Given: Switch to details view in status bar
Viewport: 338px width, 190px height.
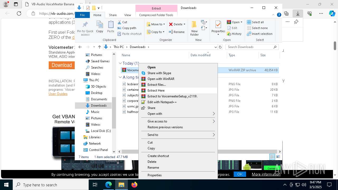Looking at the screenshot, I should pyautogui.click(x=272, y=157).
